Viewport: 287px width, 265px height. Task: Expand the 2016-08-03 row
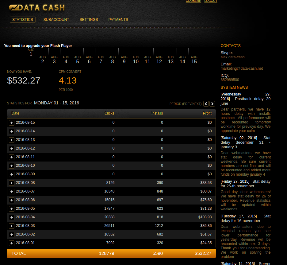12,226
